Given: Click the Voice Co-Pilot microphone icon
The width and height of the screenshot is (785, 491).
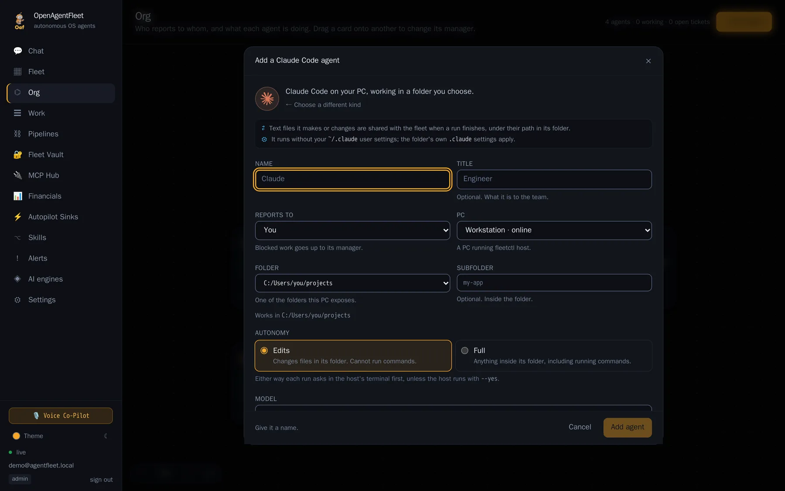Looking at the screenshot, I should pos(36,415).
